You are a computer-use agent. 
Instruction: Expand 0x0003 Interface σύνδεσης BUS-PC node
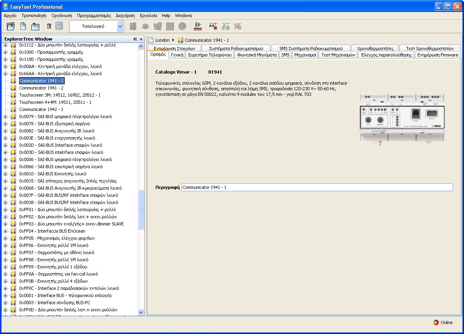tap(5, 303)
